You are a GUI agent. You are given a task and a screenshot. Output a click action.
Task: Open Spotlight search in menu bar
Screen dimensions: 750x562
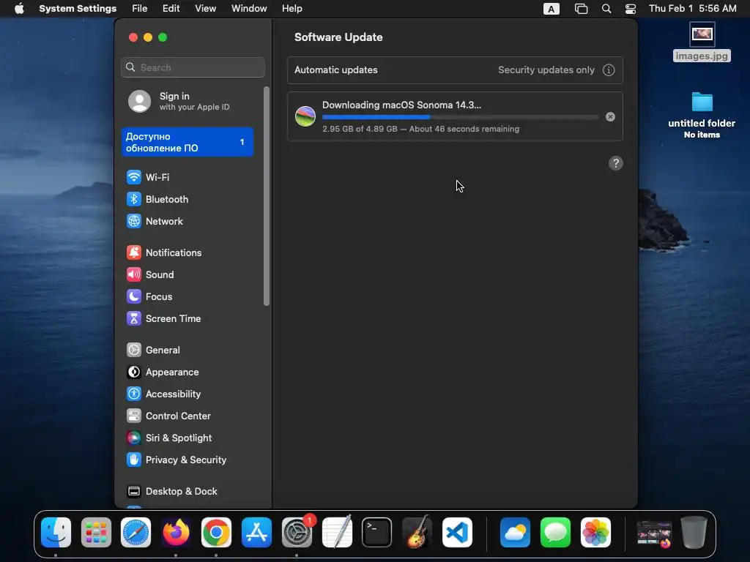(x=606, y=9)
